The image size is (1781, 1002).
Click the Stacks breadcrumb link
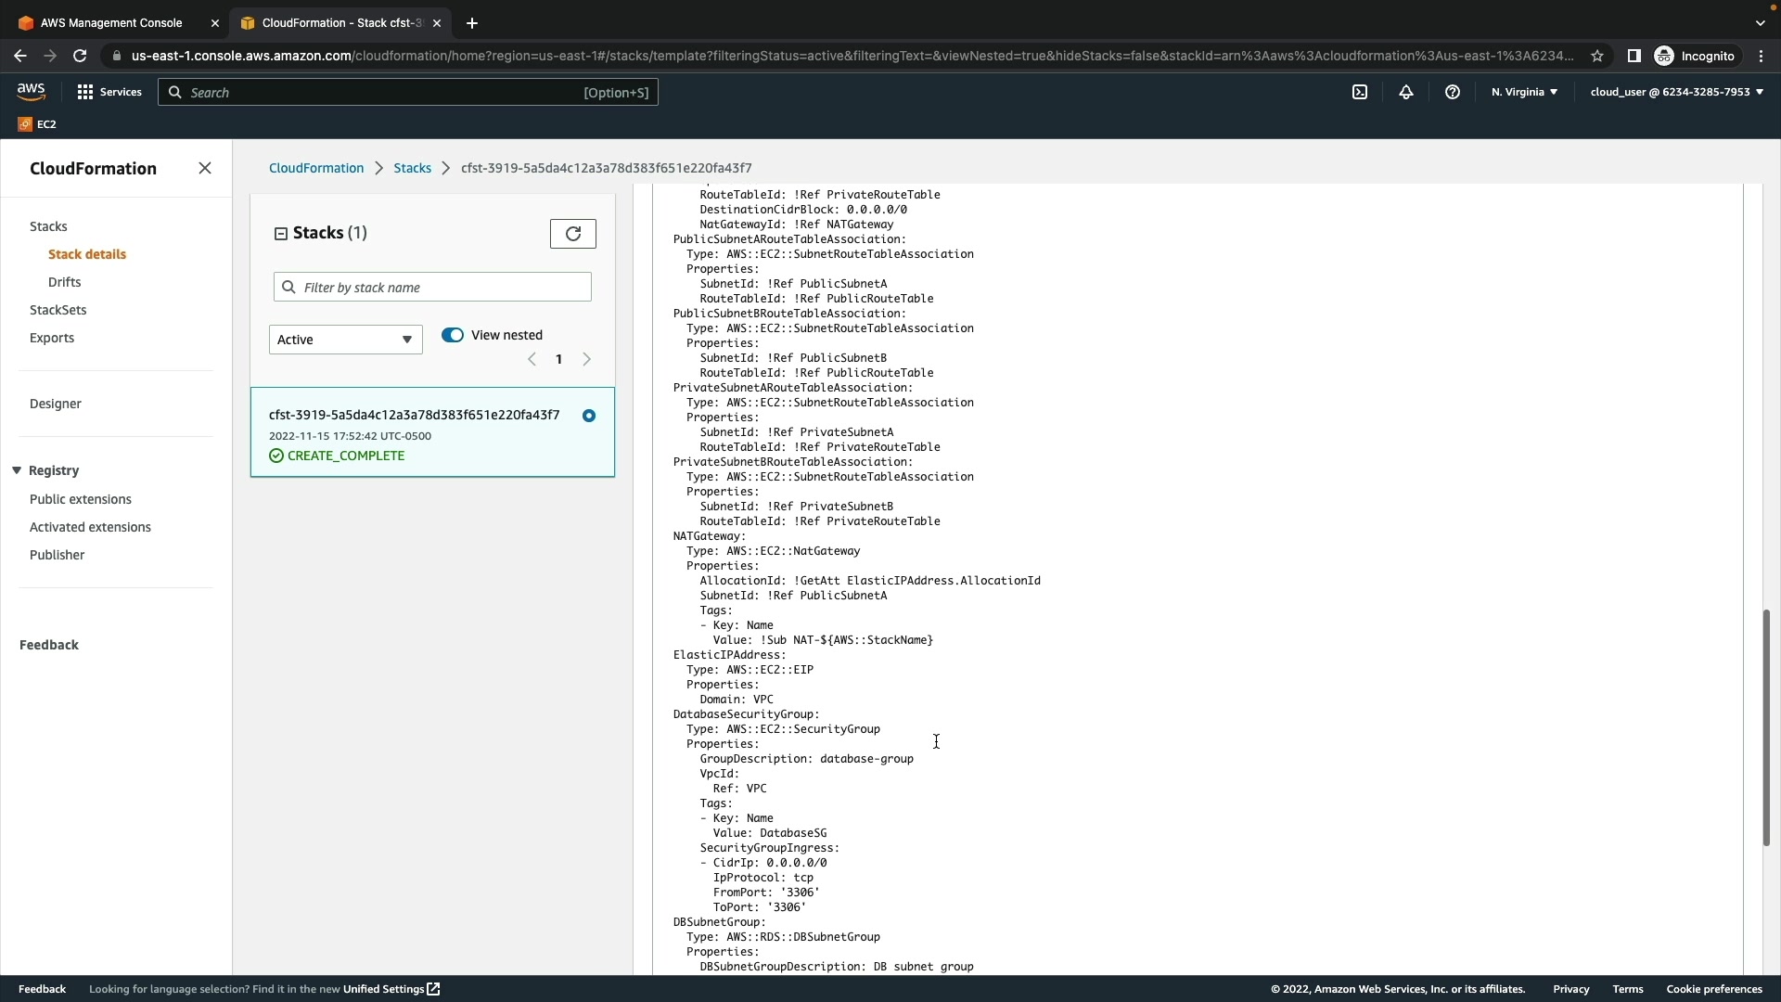point(412,168)
